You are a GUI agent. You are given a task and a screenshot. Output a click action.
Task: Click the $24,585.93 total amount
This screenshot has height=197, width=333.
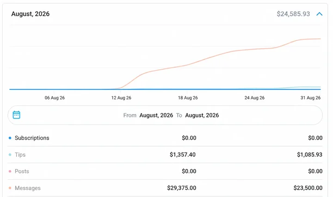pos(293,14)
